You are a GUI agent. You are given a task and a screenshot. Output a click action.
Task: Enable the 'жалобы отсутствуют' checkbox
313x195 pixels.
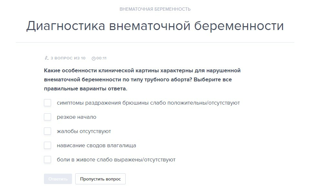pyautogui.click(x=47, y=131)
